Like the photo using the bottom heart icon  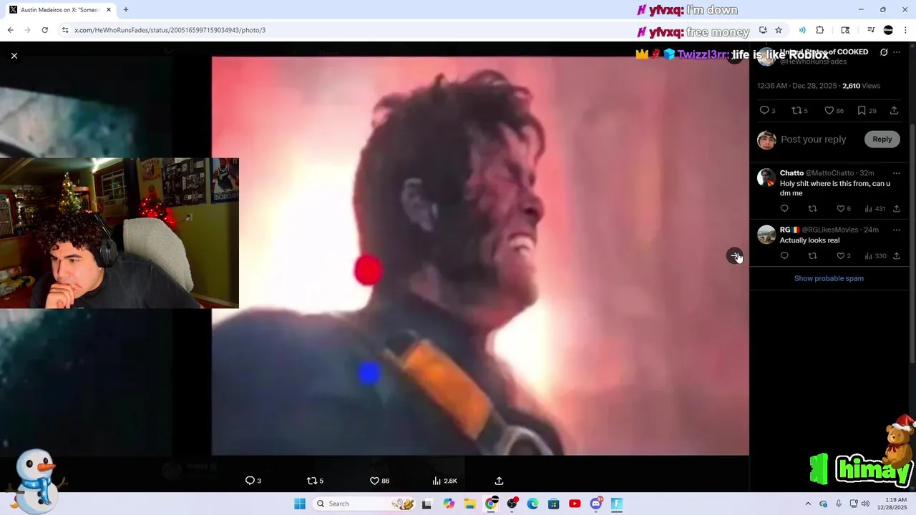click(374, 481)
